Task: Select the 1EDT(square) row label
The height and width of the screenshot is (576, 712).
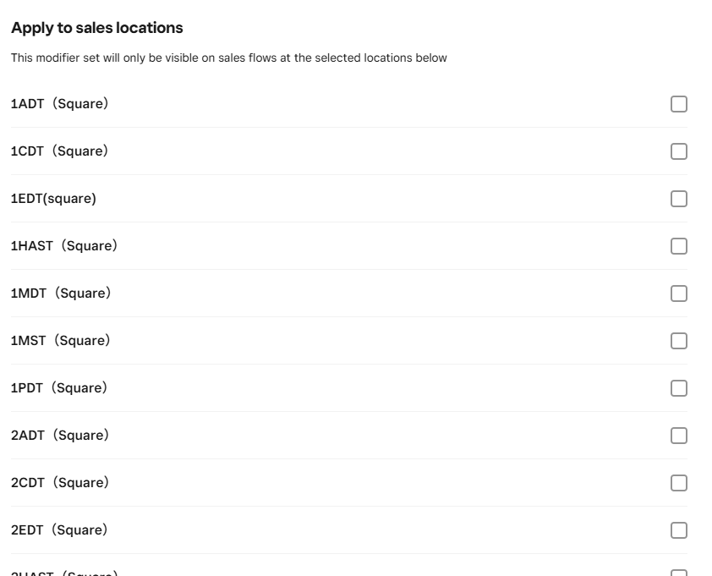Action: (x=53, y=199)
